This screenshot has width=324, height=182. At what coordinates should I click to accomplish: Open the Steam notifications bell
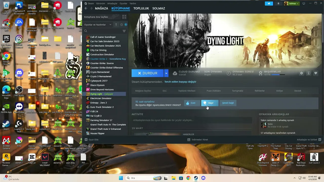(x=278, y=4)
